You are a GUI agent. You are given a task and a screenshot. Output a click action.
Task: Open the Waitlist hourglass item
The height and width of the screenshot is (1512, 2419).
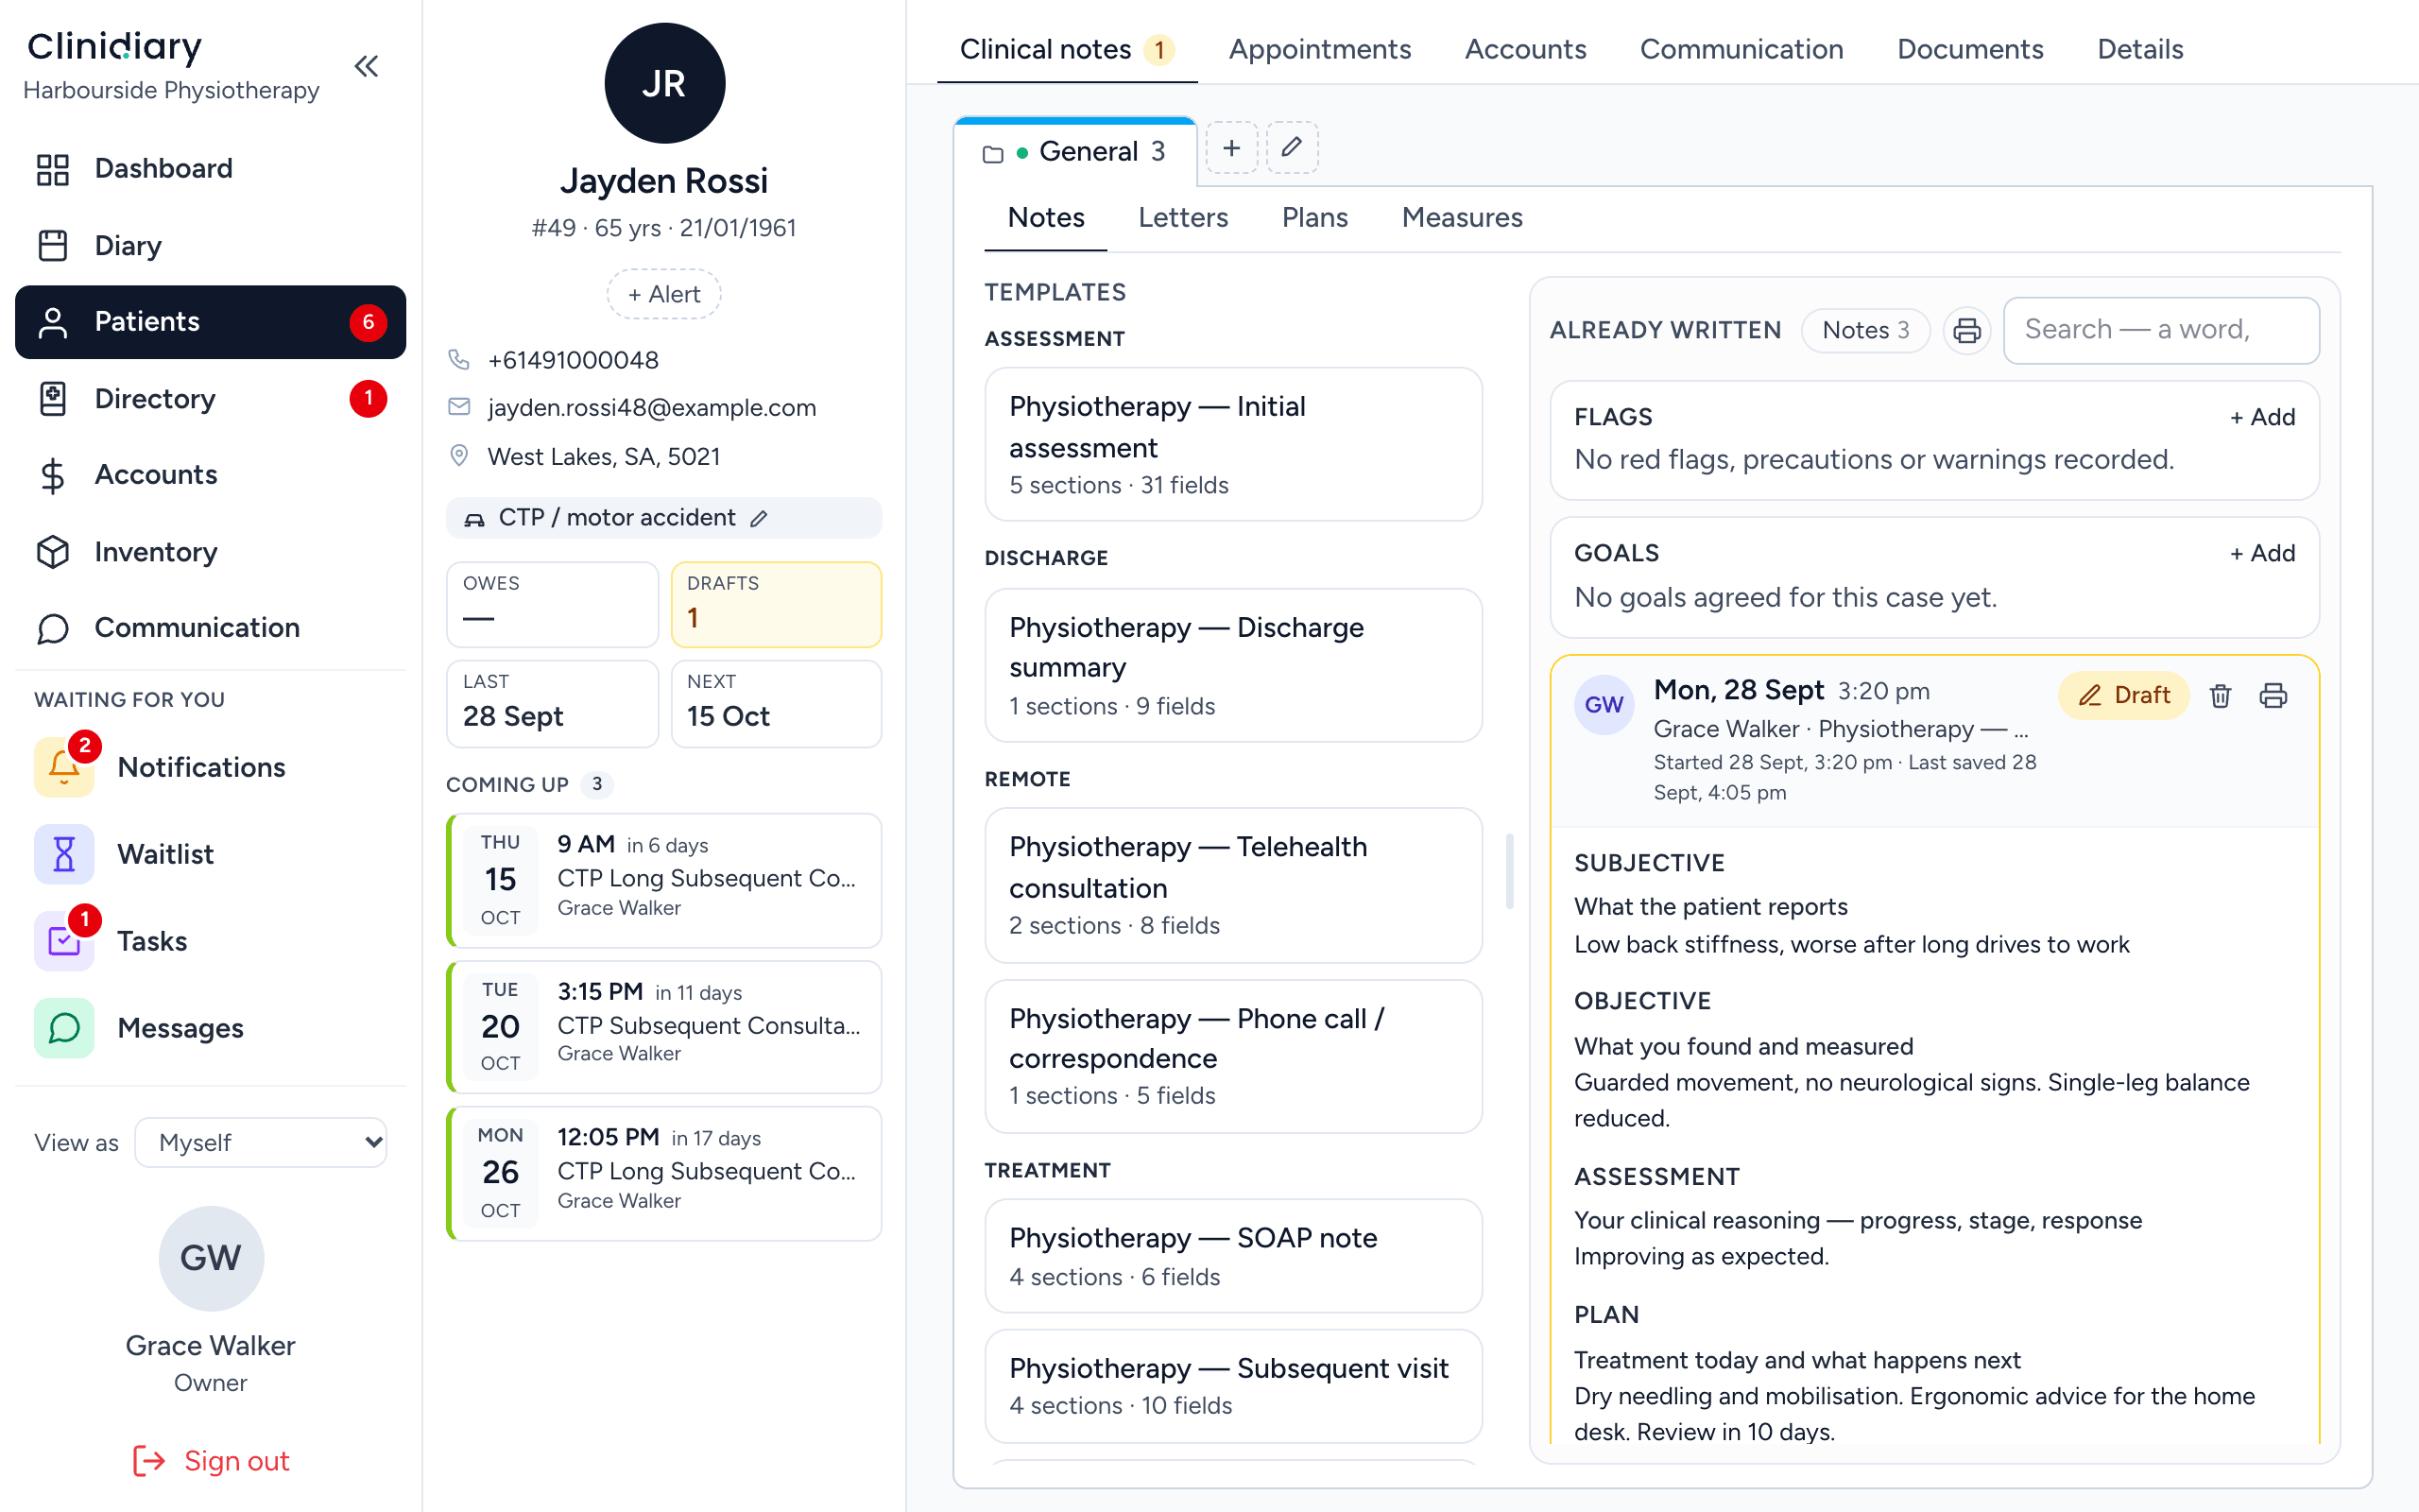[210, 854]
